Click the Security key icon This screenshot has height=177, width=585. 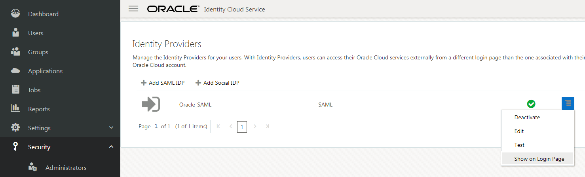tap(15, 147)
